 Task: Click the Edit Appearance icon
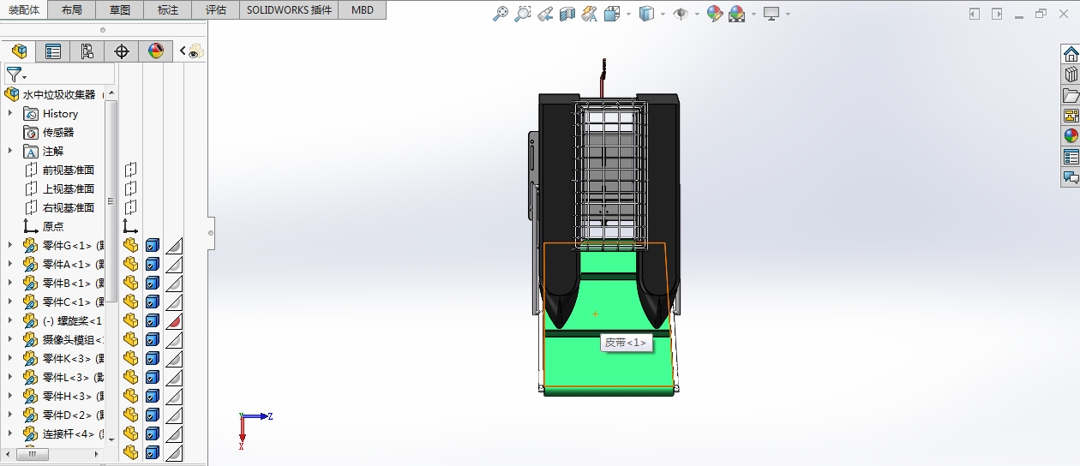(x=715, y=14)
